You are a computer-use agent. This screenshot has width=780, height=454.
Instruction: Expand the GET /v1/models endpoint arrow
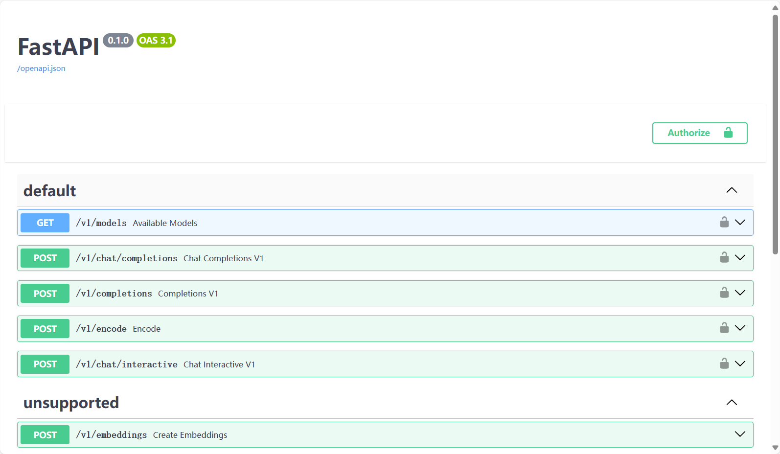740,223
